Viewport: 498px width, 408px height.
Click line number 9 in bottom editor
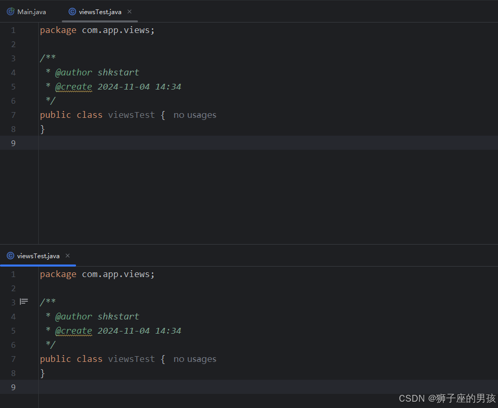13,387
